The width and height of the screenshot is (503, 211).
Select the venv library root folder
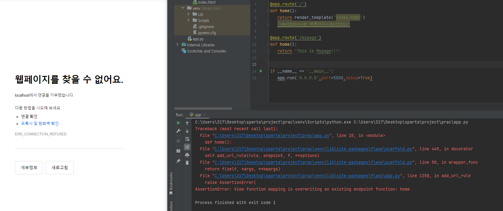206,8
